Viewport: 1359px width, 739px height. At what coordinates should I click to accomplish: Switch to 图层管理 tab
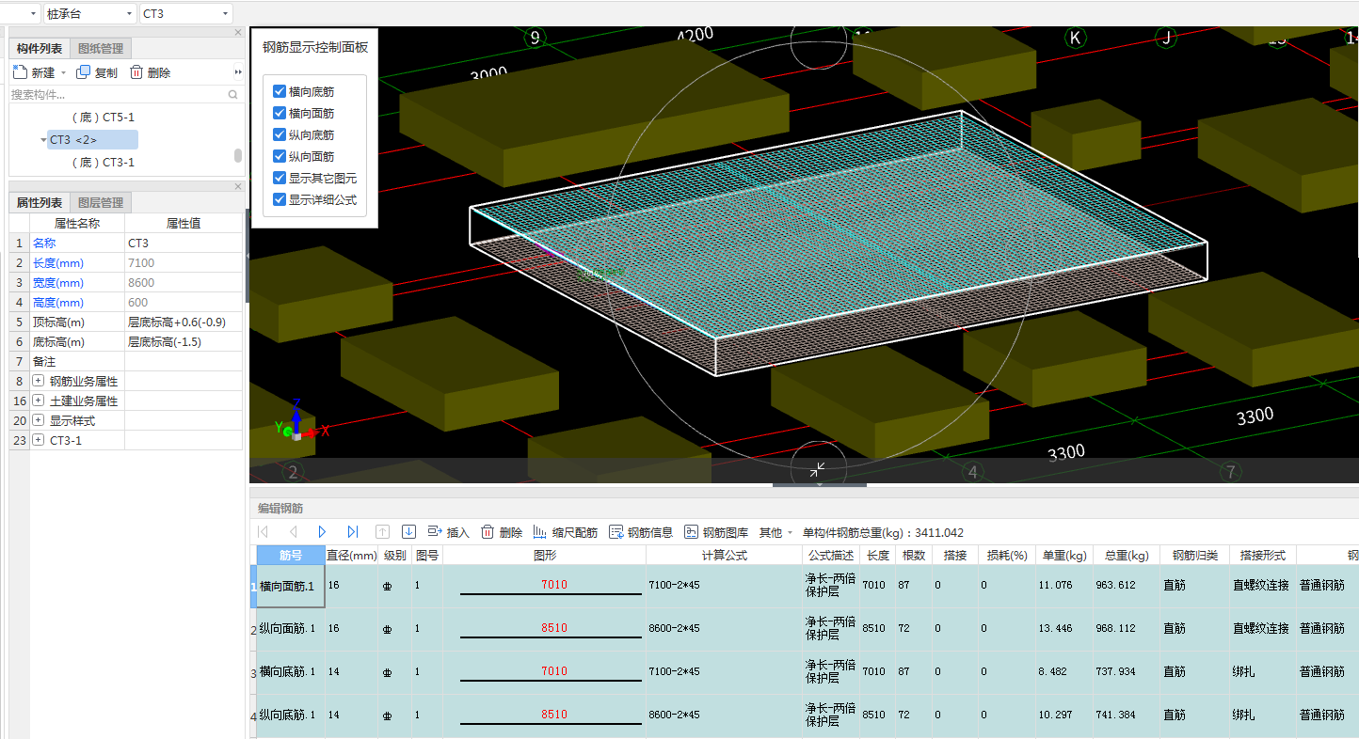[101, 202]
